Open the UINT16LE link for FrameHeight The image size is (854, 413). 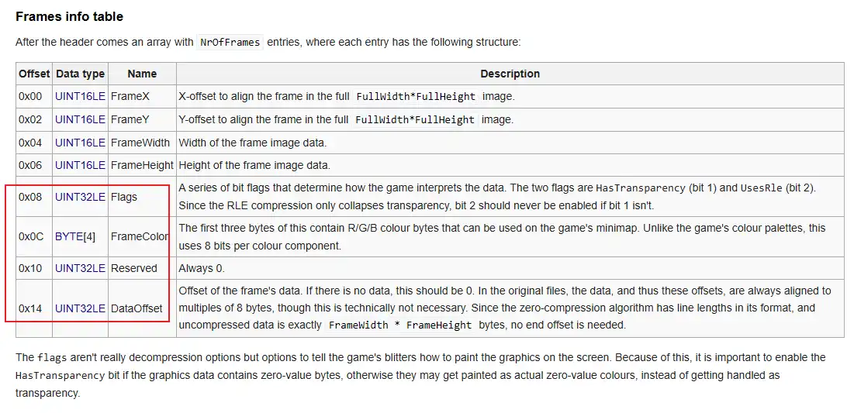[80, 165]
